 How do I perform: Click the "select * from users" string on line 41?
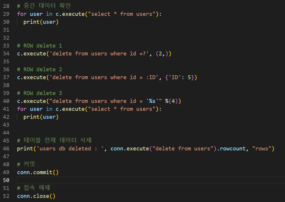point(122,109)
